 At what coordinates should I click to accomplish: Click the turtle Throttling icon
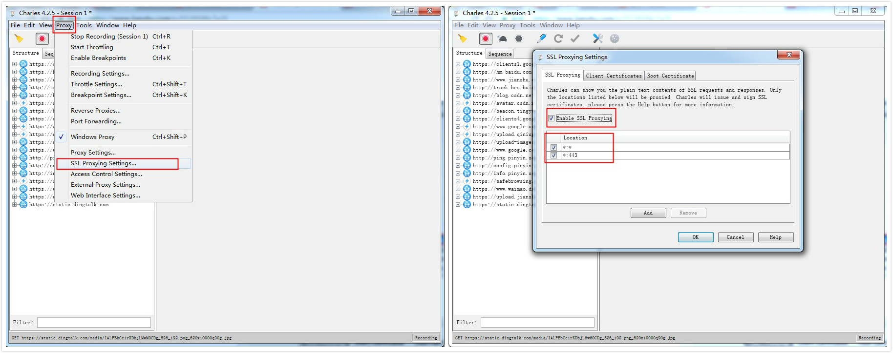[x=502, y=39]
